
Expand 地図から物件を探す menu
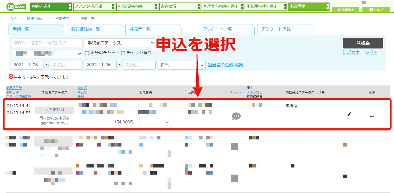point(223,7)
